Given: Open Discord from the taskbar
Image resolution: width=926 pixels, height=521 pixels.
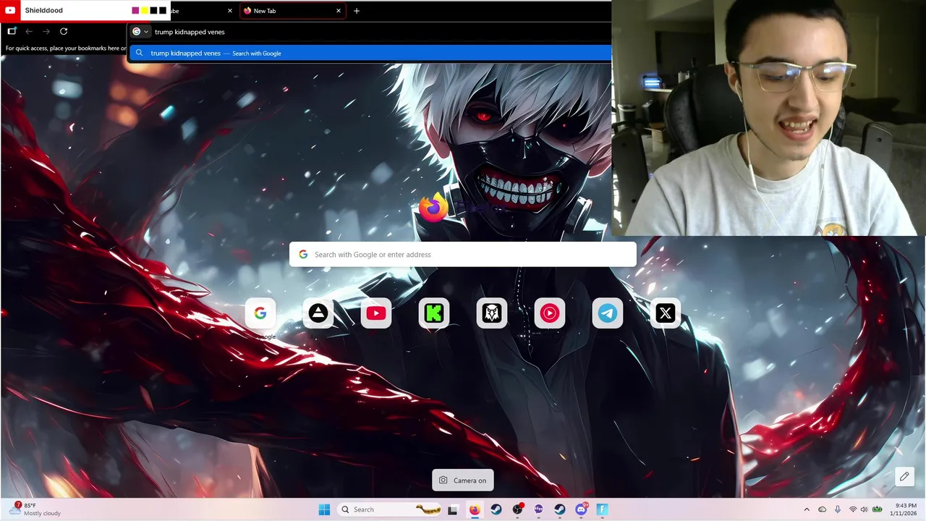Looking at the screenshot, I should click(x=581, y=509).
